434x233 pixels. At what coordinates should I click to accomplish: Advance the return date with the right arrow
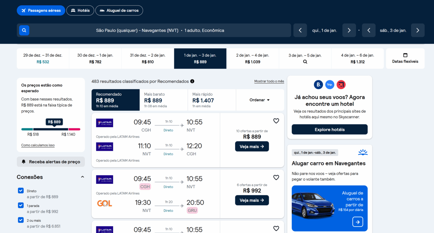pyautogui.click(x=418, y=30)
